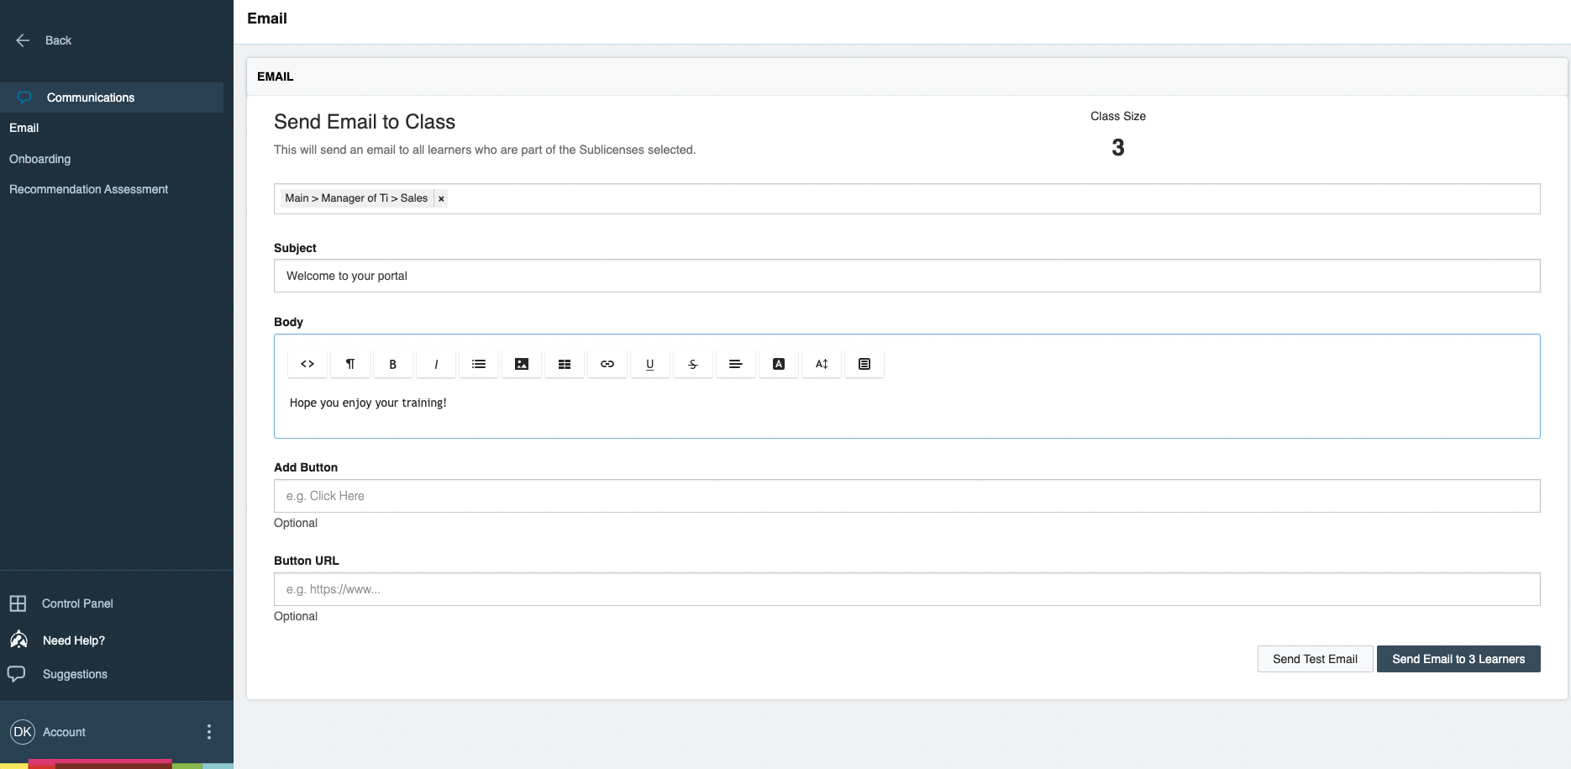The image size is (1571, 769).
Task: Insert an image into the email body
Action: (x=522, y=363)
